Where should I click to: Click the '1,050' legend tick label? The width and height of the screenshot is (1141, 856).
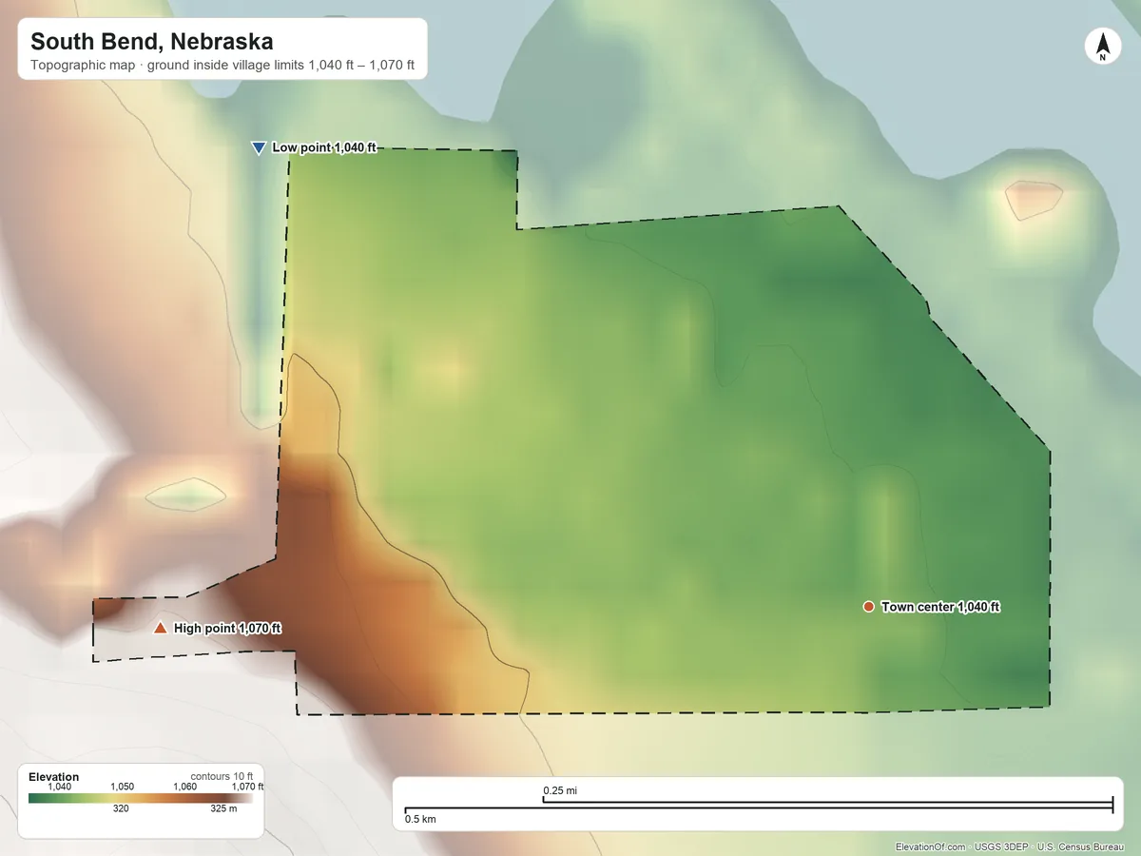(x=123, y=787)
